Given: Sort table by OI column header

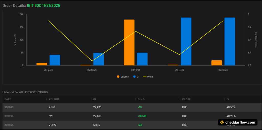Looking at the screenshot, I should 95,99.
